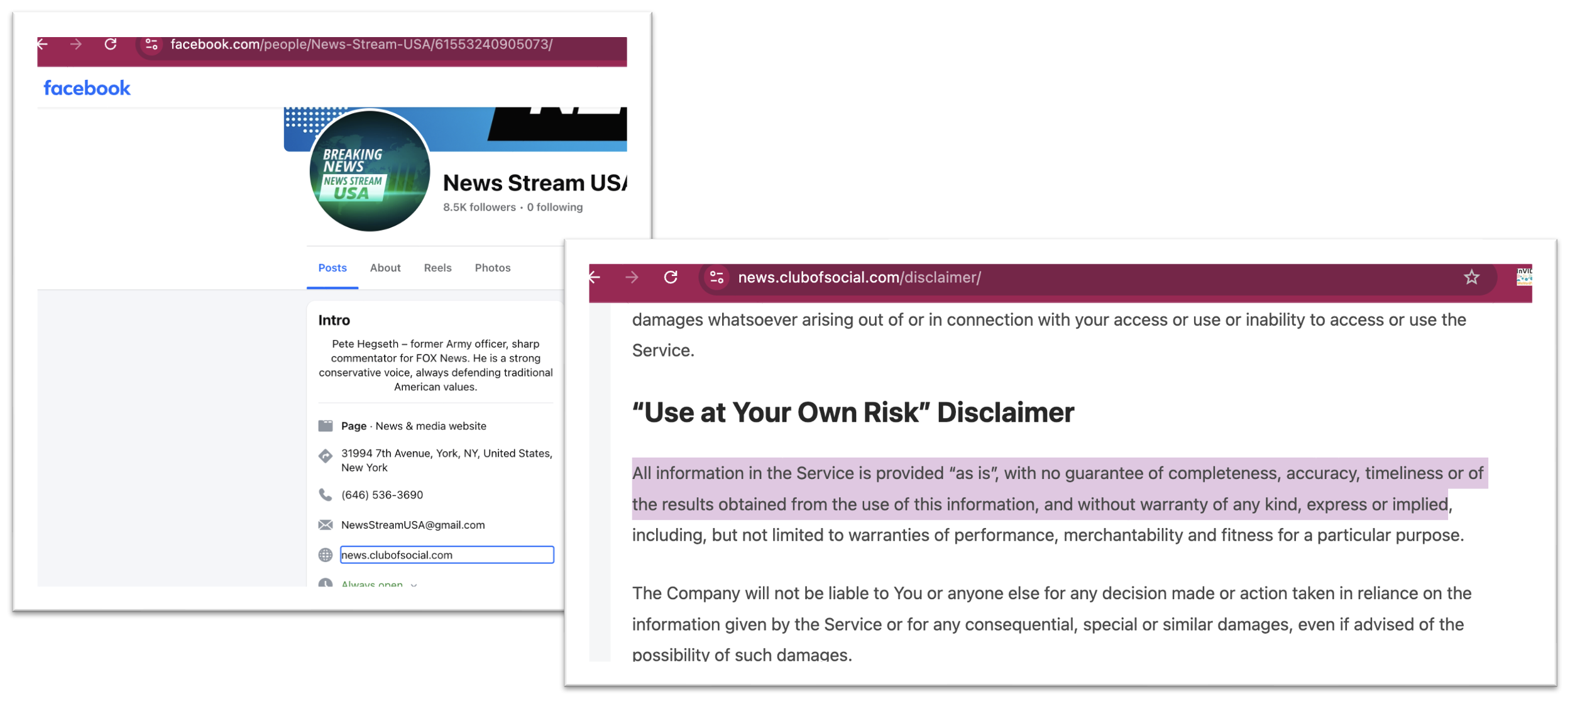1575x704 pixels.
Task: Open site info icon beside facebook.com URL
Action: [x=151, y=45]
